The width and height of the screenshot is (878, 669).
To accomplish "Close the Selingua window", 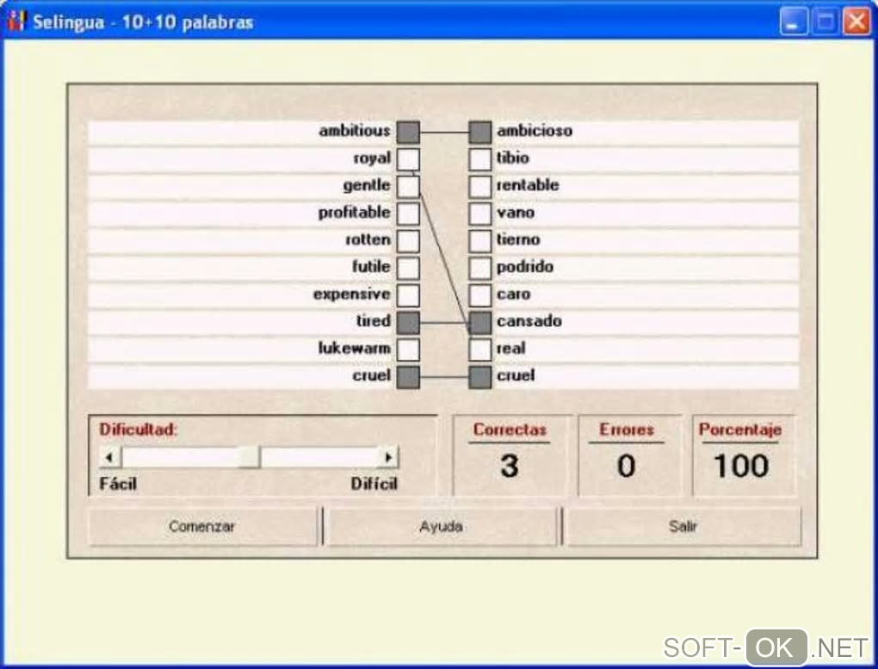I will [x=856, y=22].
